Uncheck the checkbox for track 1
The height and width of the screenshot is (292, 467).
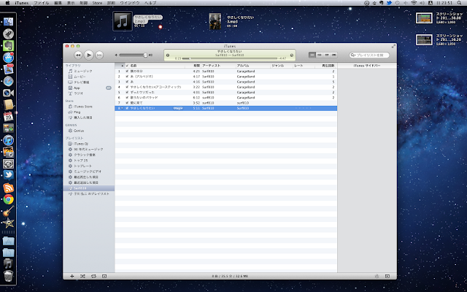click(127, 72)
